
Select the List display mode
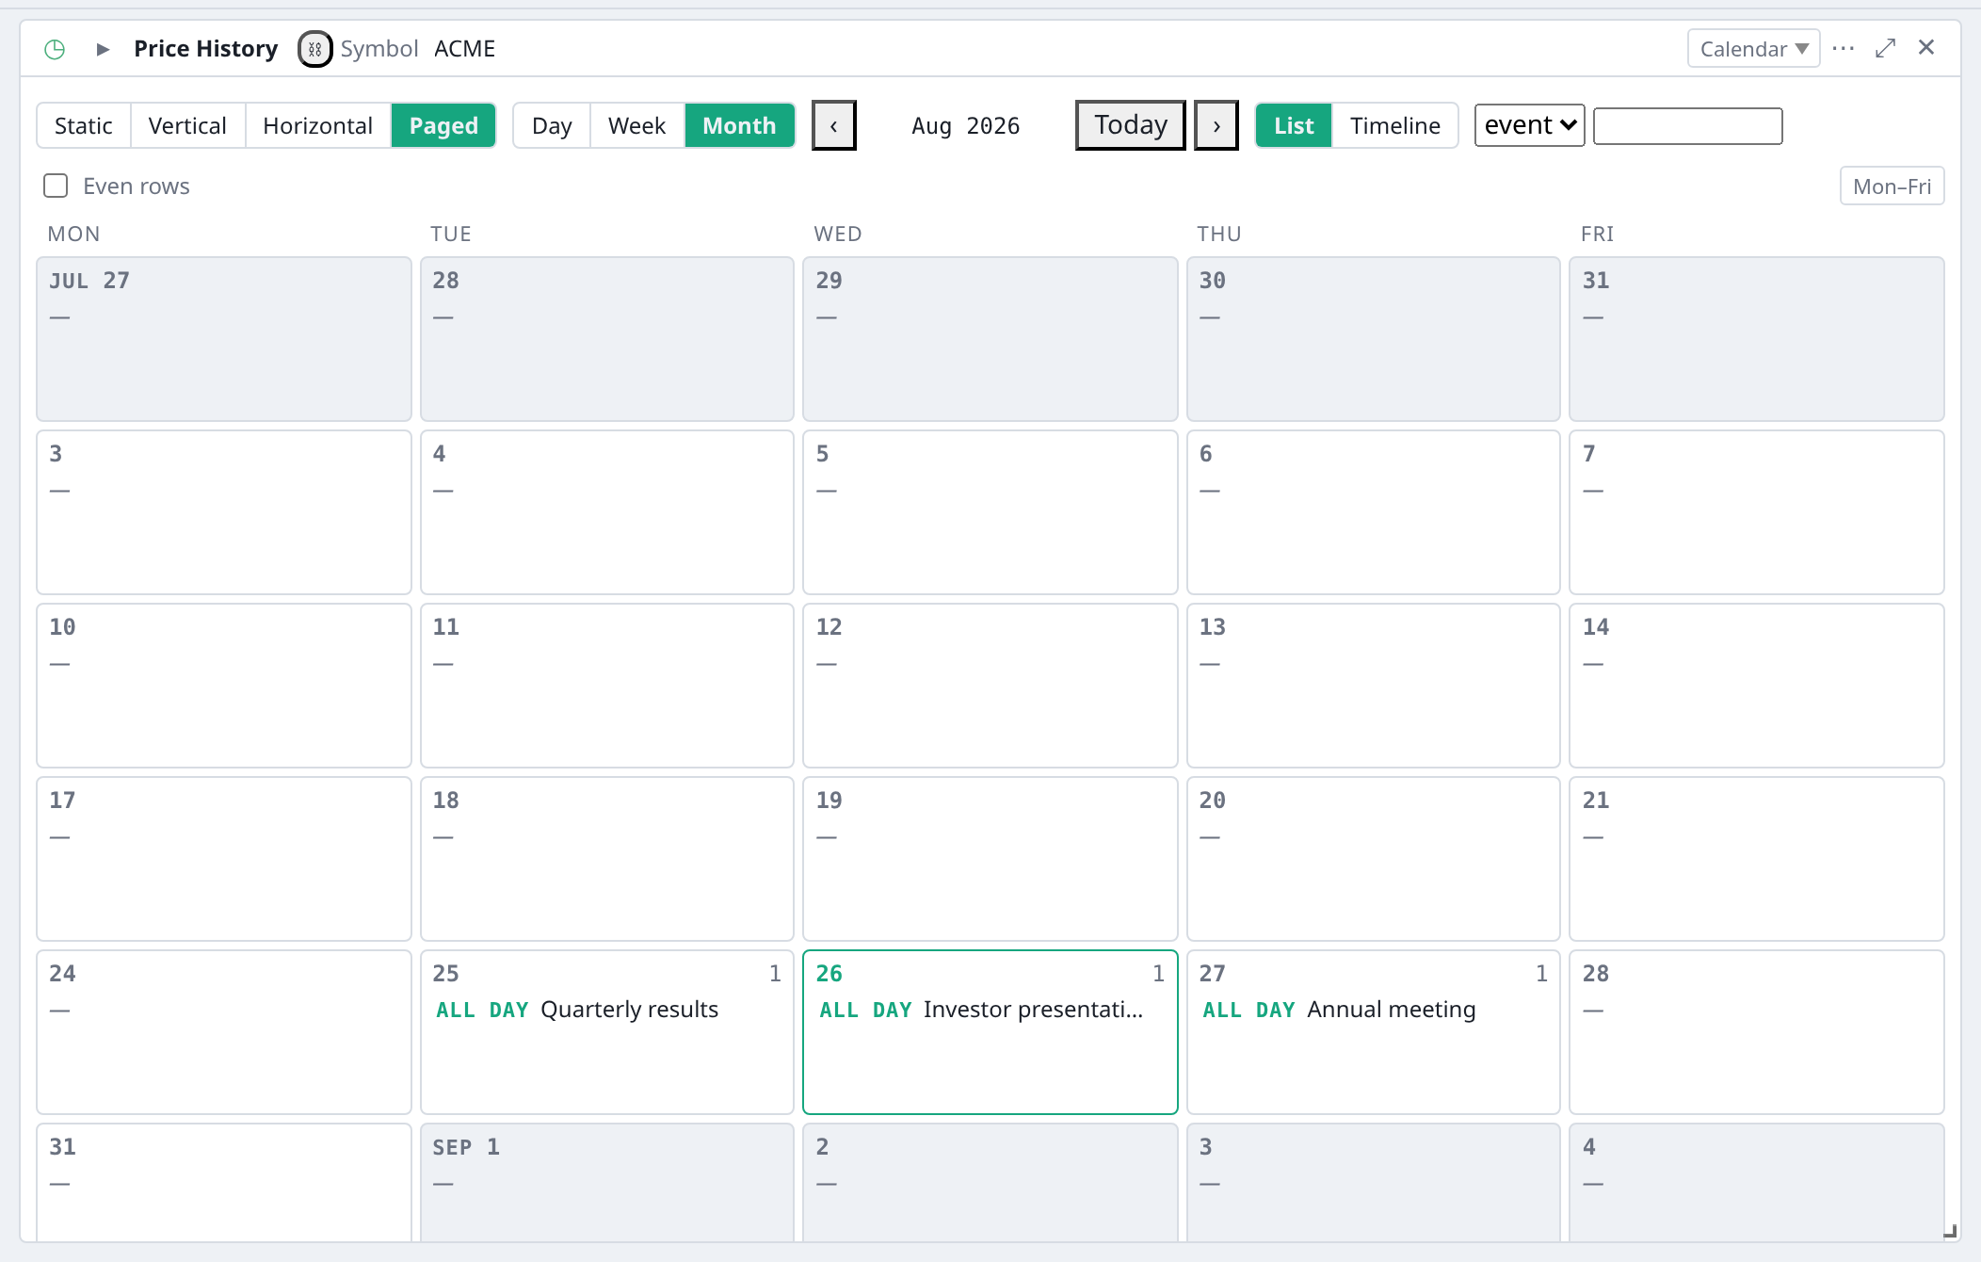1294,125
